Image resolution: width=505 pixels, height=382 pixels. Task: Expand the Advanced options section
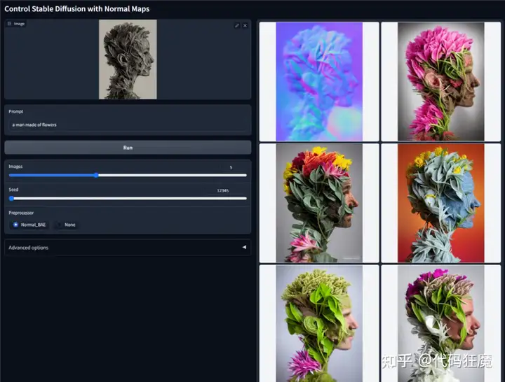(128, 248)
